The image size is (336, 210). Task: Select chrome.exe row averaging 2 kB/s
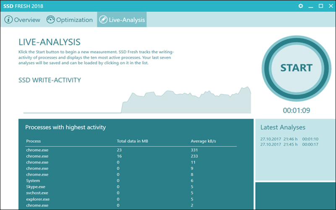(131, 205)
